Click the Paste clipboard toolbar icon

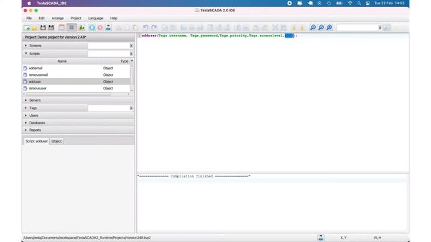point(135,28)
